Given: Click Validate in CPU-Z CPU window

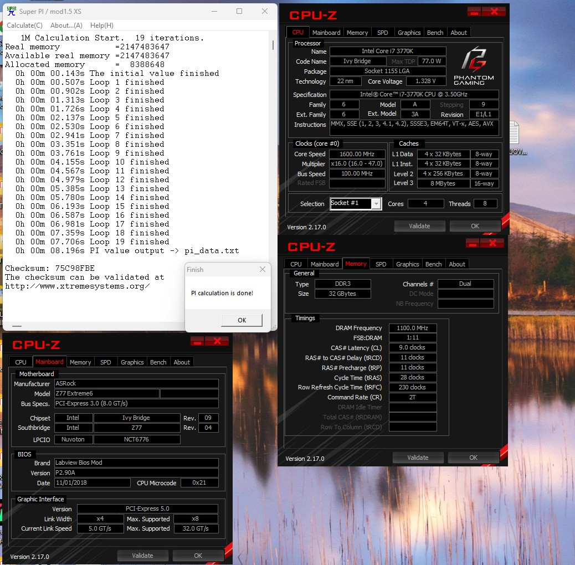Looking at the screenshot, I should [419, 226].
